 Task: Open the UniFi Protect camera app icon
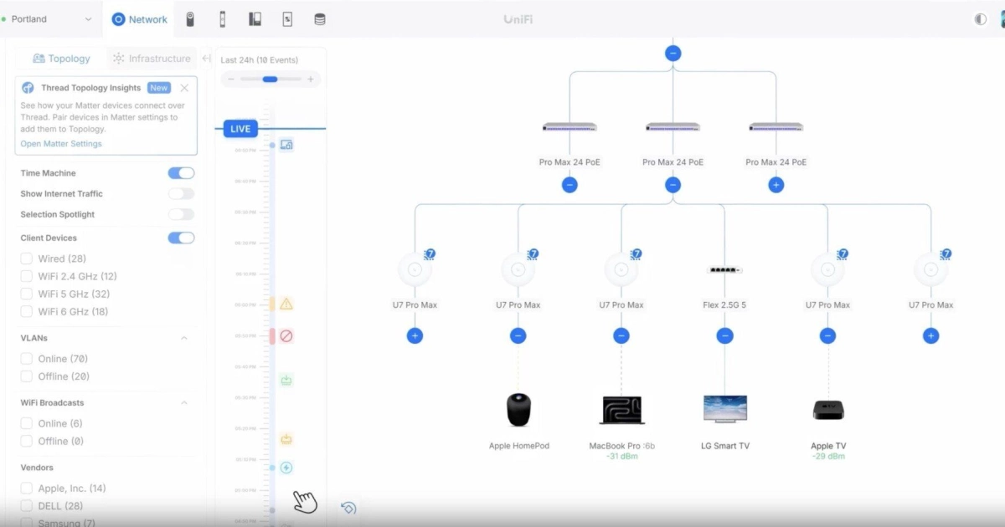pyautogui.click(x=190, y=19)
